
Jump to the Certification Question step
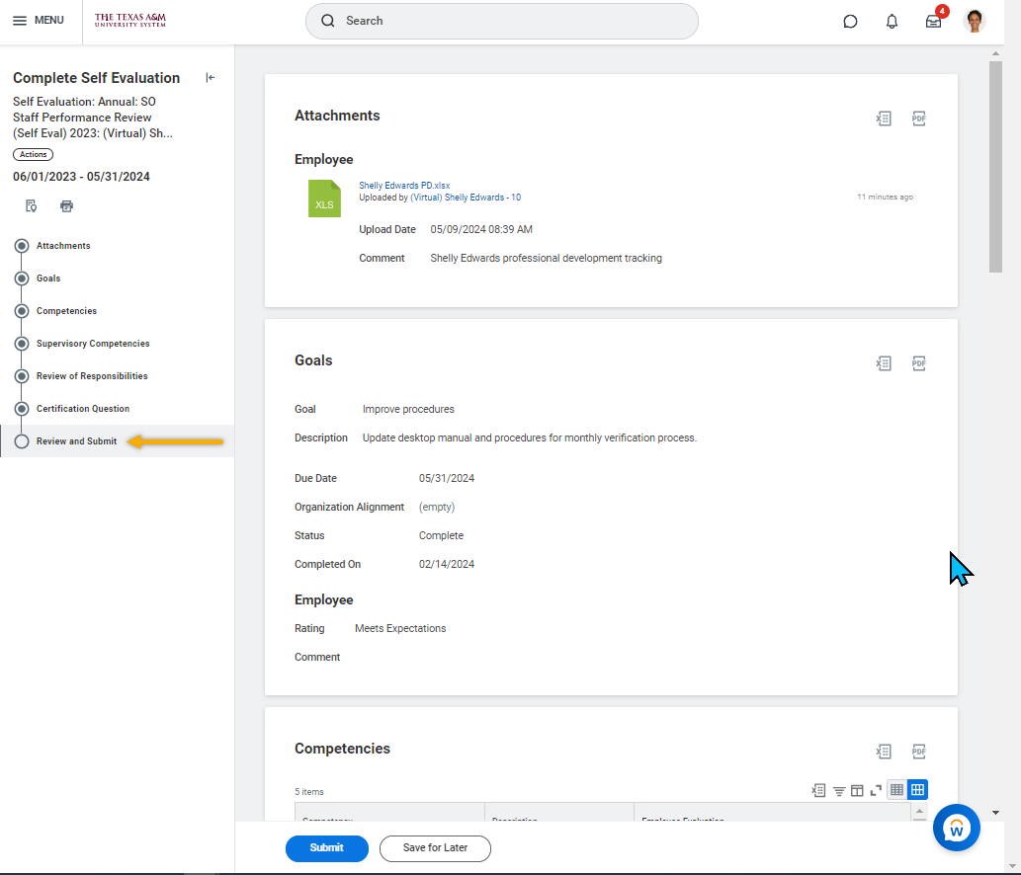(83, 409)
